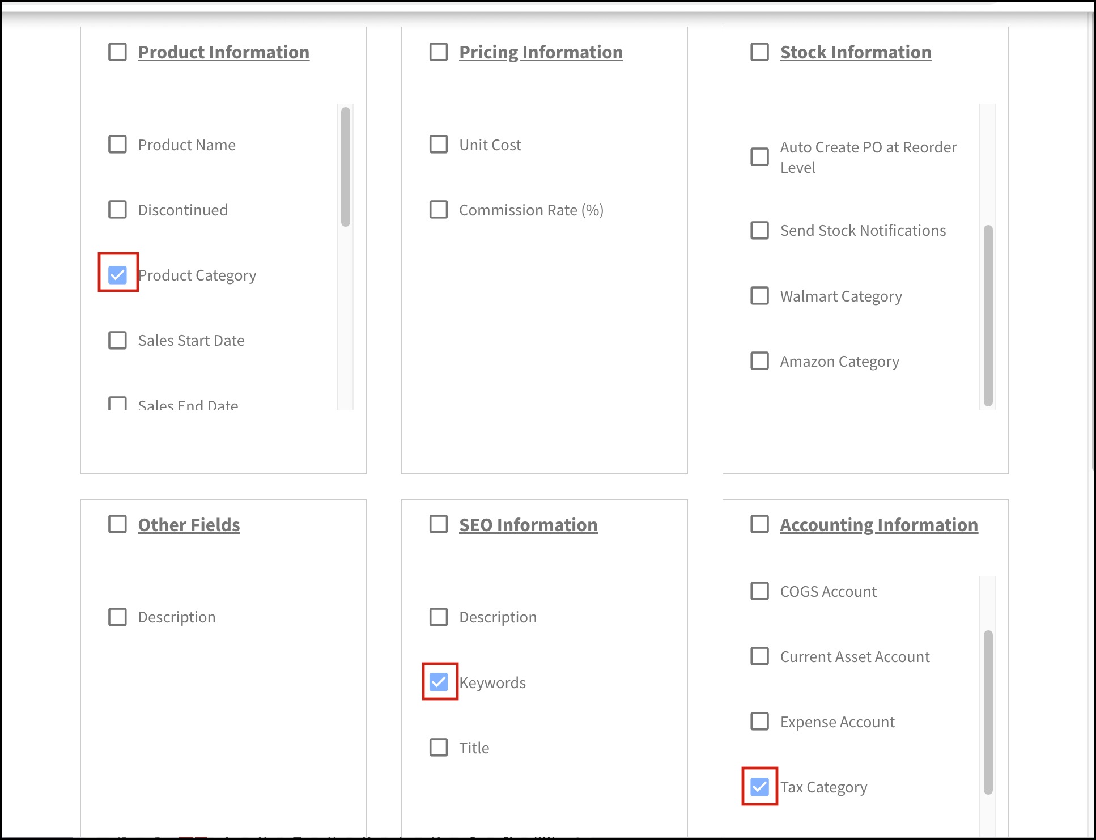The image size is (1096, 840).
Task: Tick the Discontinued checkbox
Action: point(117,210)
